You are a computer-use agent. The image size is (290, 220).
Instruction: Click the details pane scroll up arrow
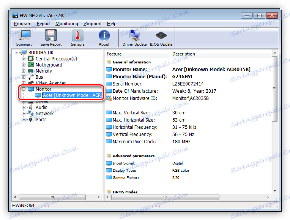(275, 53)
